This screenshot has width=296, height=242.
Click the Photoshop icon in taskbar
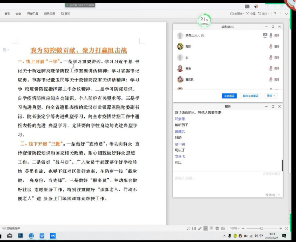20,236
